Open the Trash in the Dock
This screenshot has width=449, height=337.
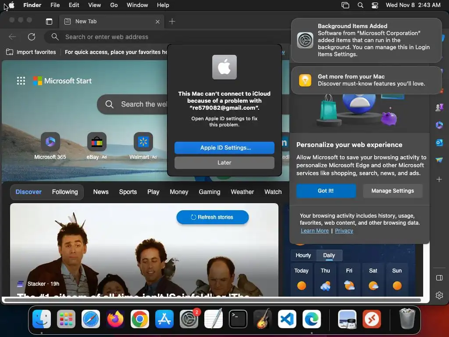[407, 319]
